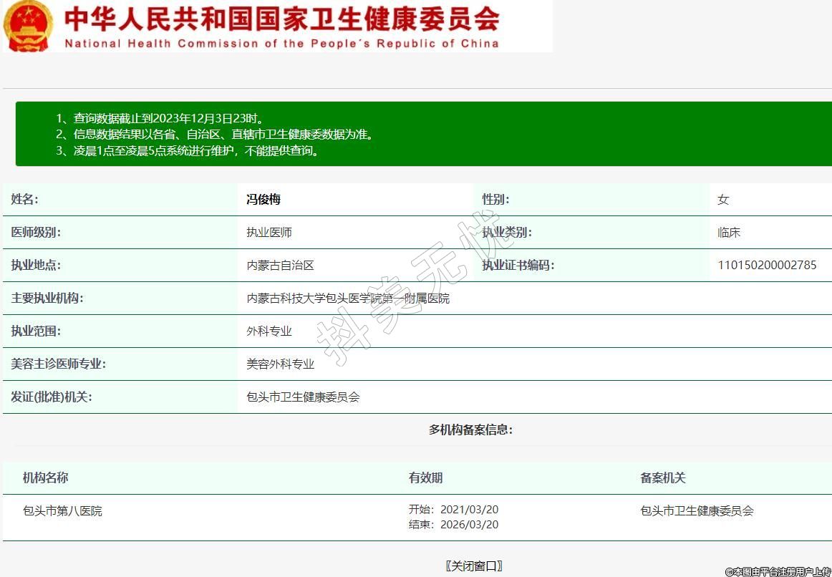Click the 包头市第八医院 table entry
This screenshot has width=832, height=577.
[62, 511]
